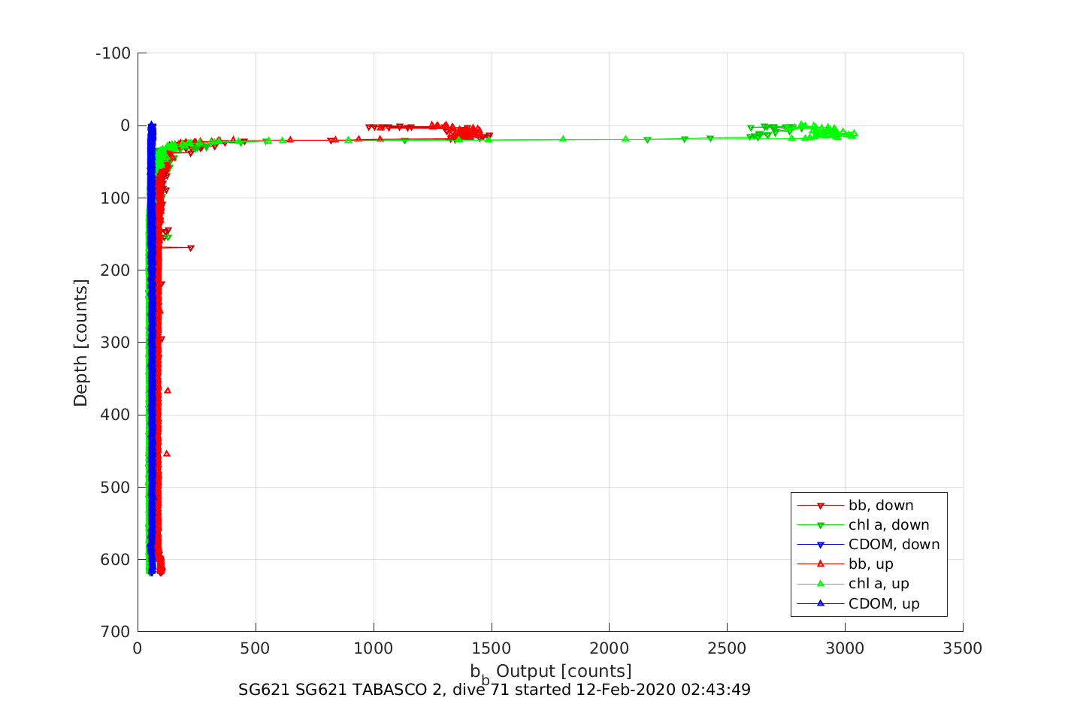Click x-axis tick label 1000
The width and height of the screenshot is (1065, 710).
374,648
